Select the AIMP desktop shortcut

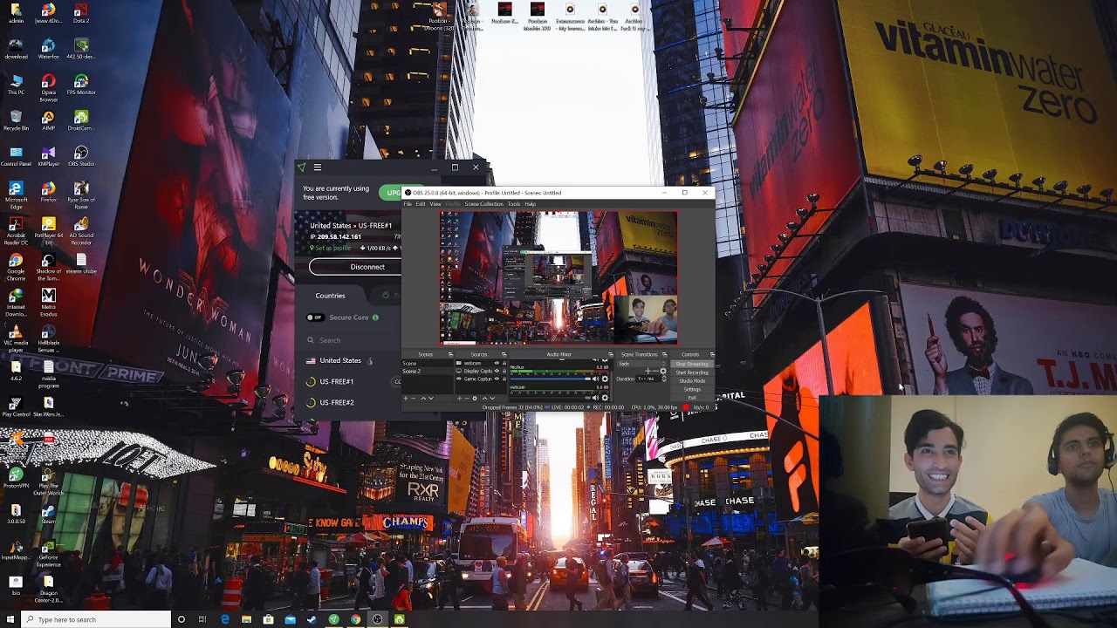(x=48, y=119)
